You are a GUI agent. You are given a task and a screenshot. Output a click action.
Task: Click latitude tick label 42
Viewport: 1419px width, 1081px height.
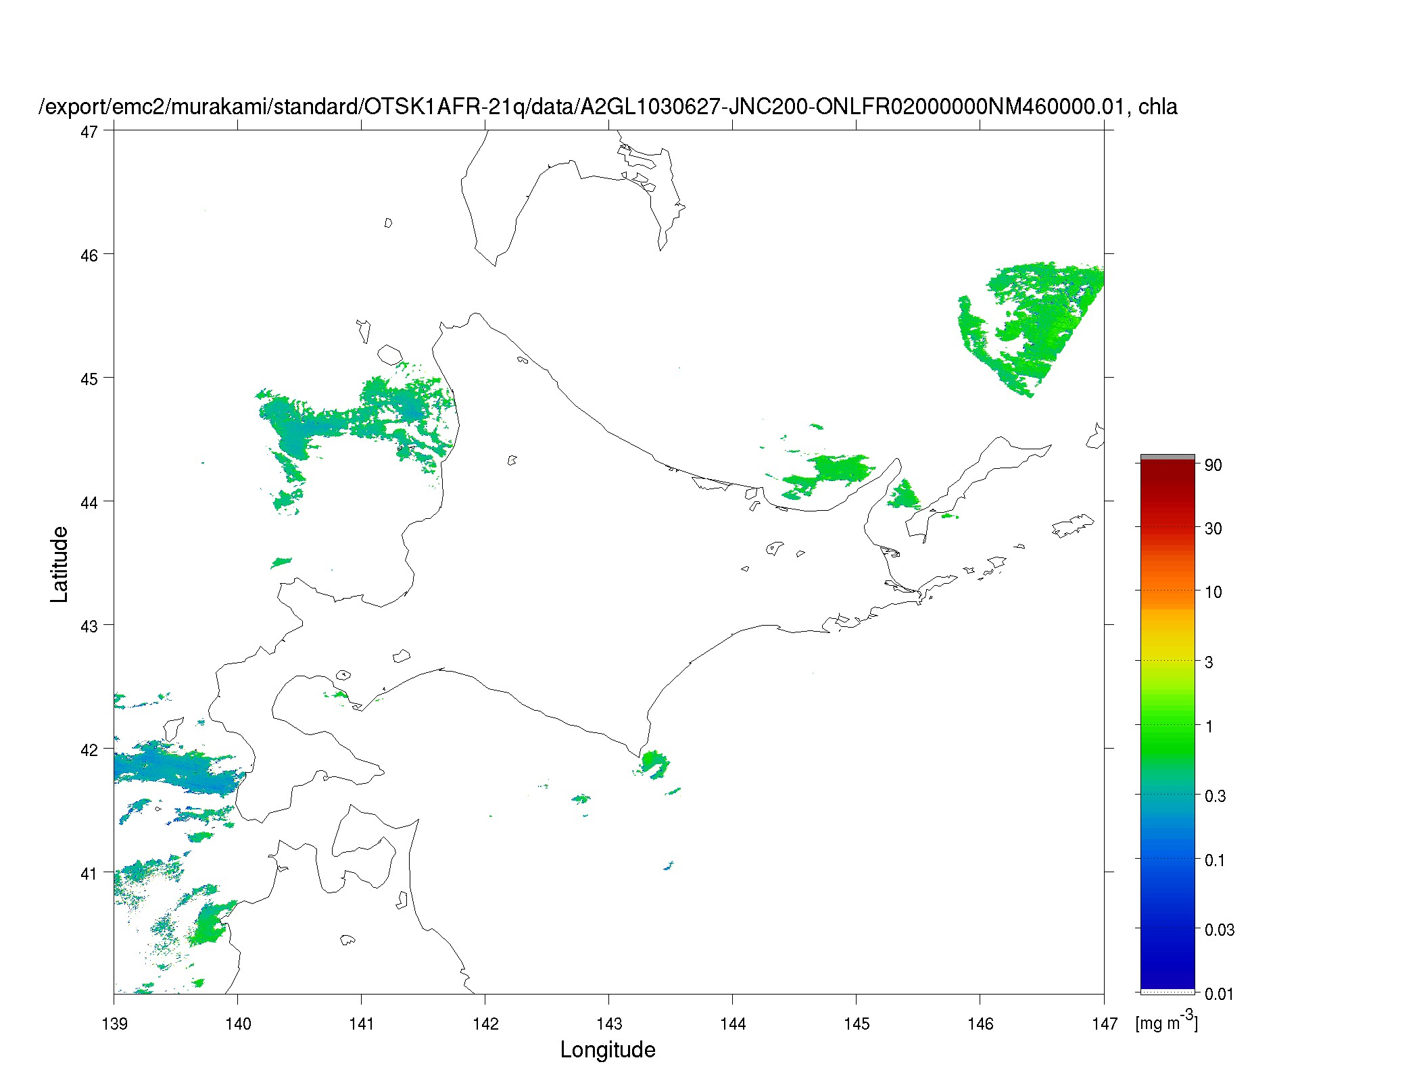pos(89,750)
